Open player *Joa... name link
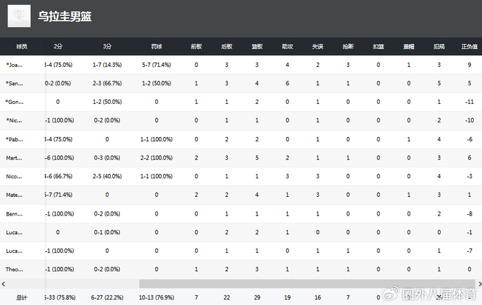The width and height of the screenshot is (482, 305). pyautogui.click(x=14, y=65)
